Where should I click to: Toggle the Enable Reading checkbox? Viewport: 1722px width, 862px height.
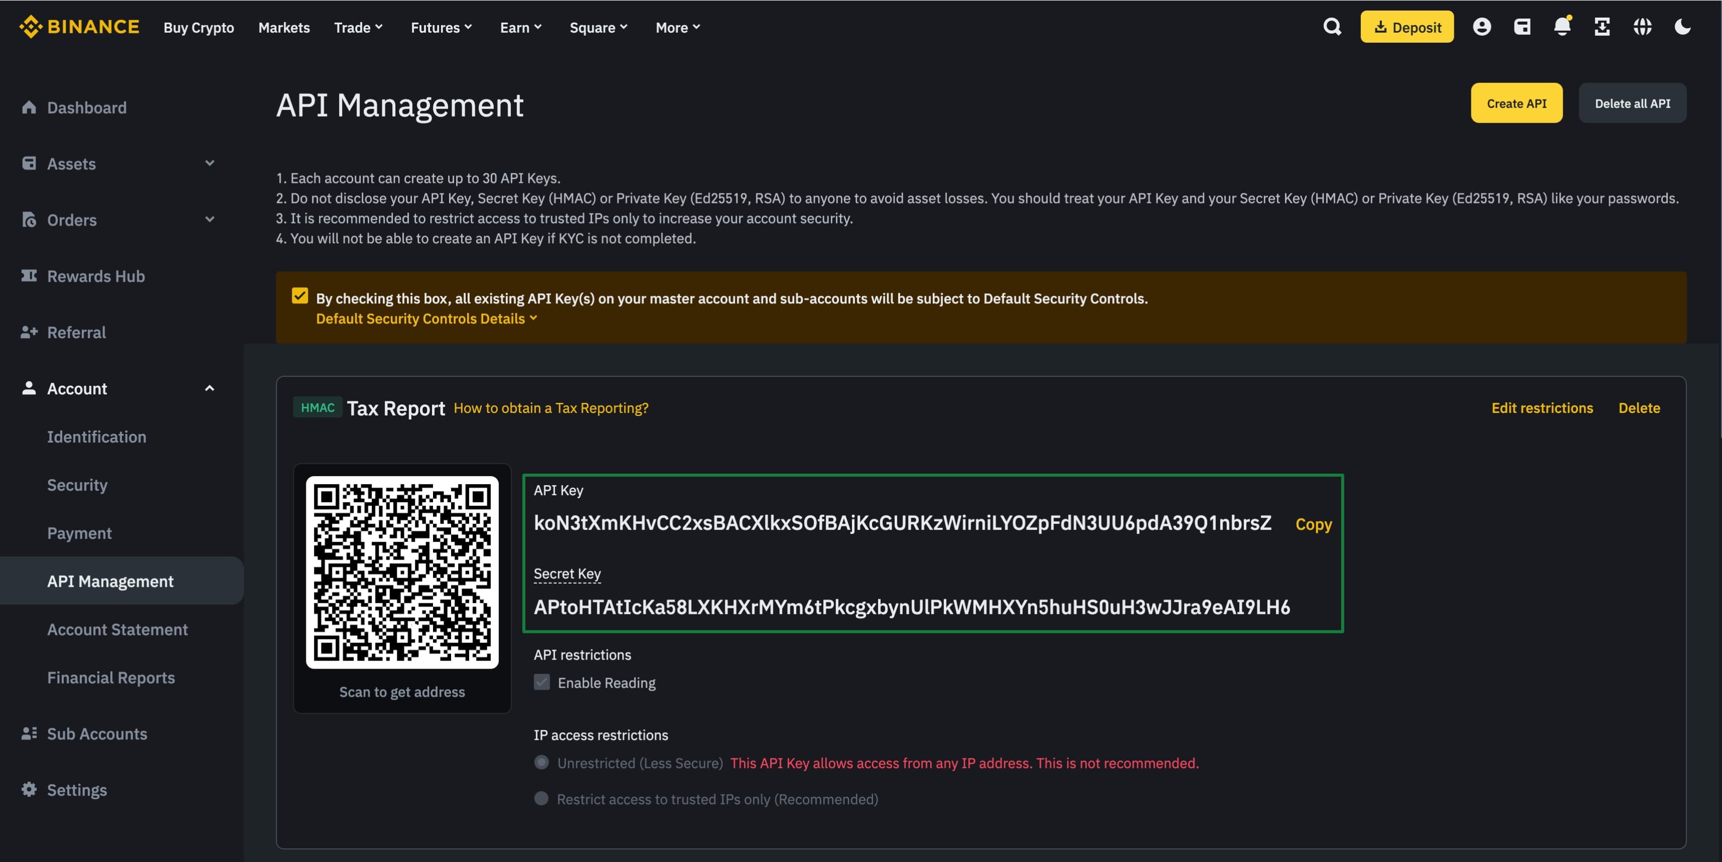(x=542, y=682)
